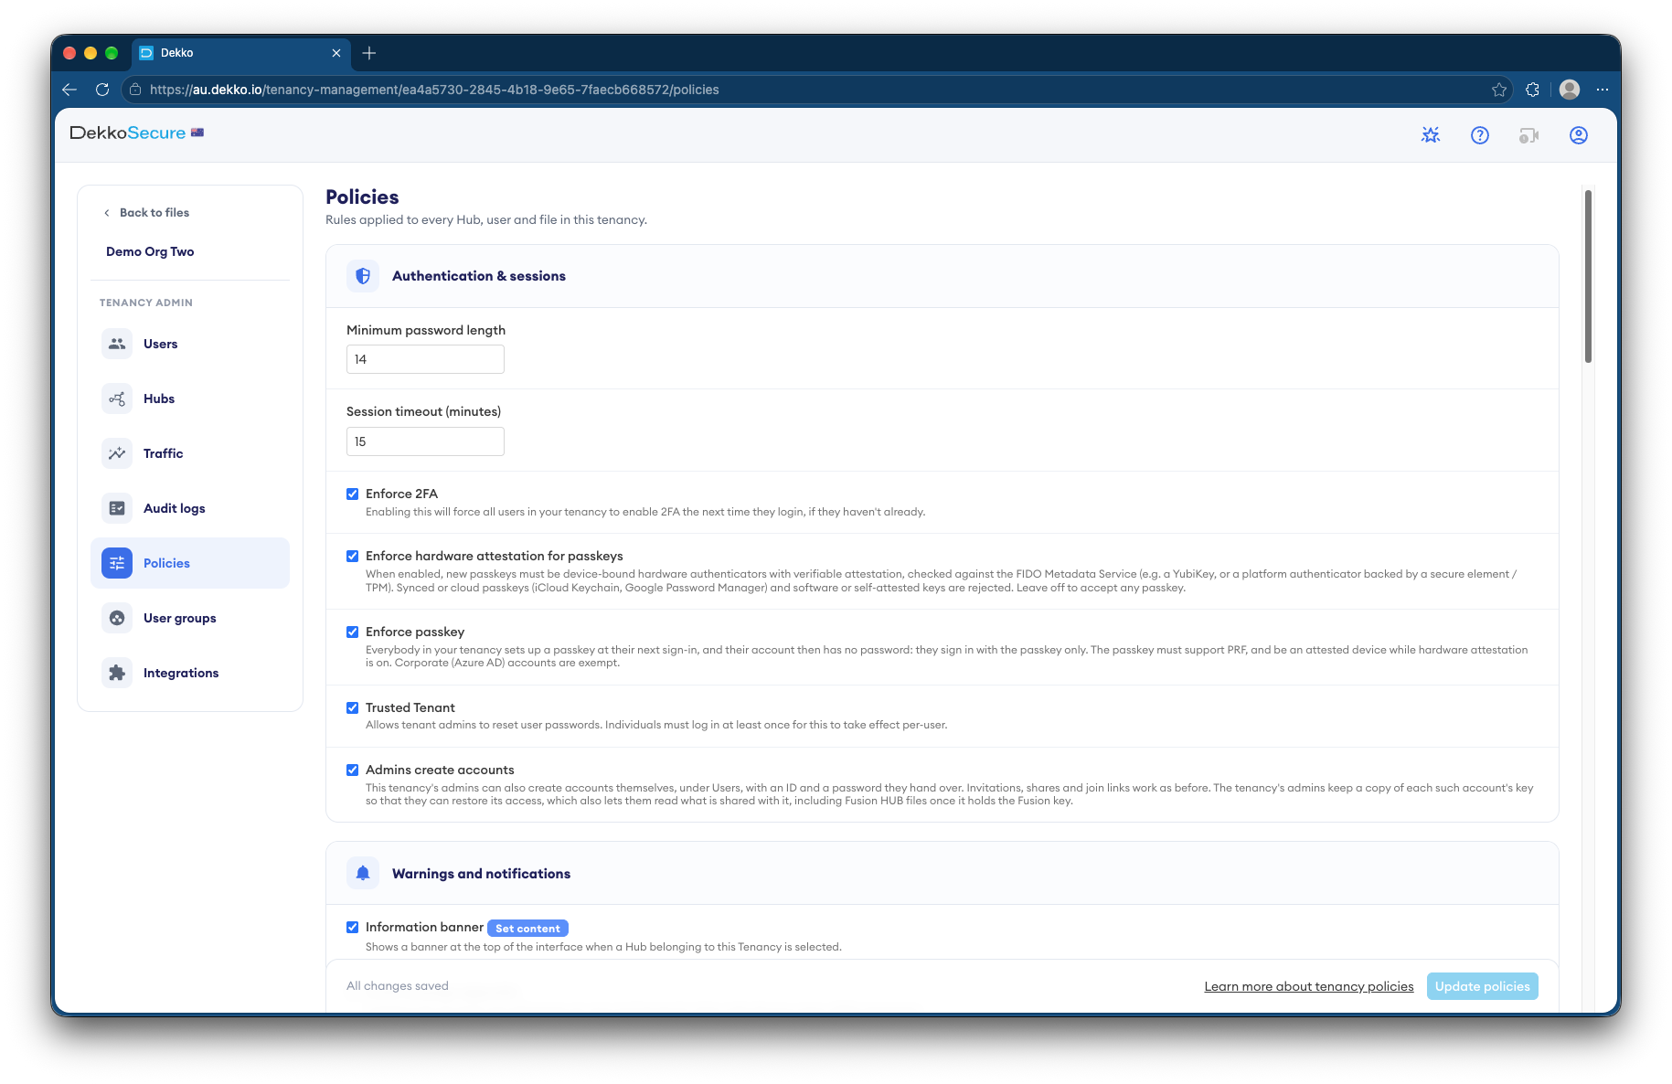This screenshot has height=1084, width=1672.
Task: Click the sparkle what's-new icon in header
Action: point(1431,135)
